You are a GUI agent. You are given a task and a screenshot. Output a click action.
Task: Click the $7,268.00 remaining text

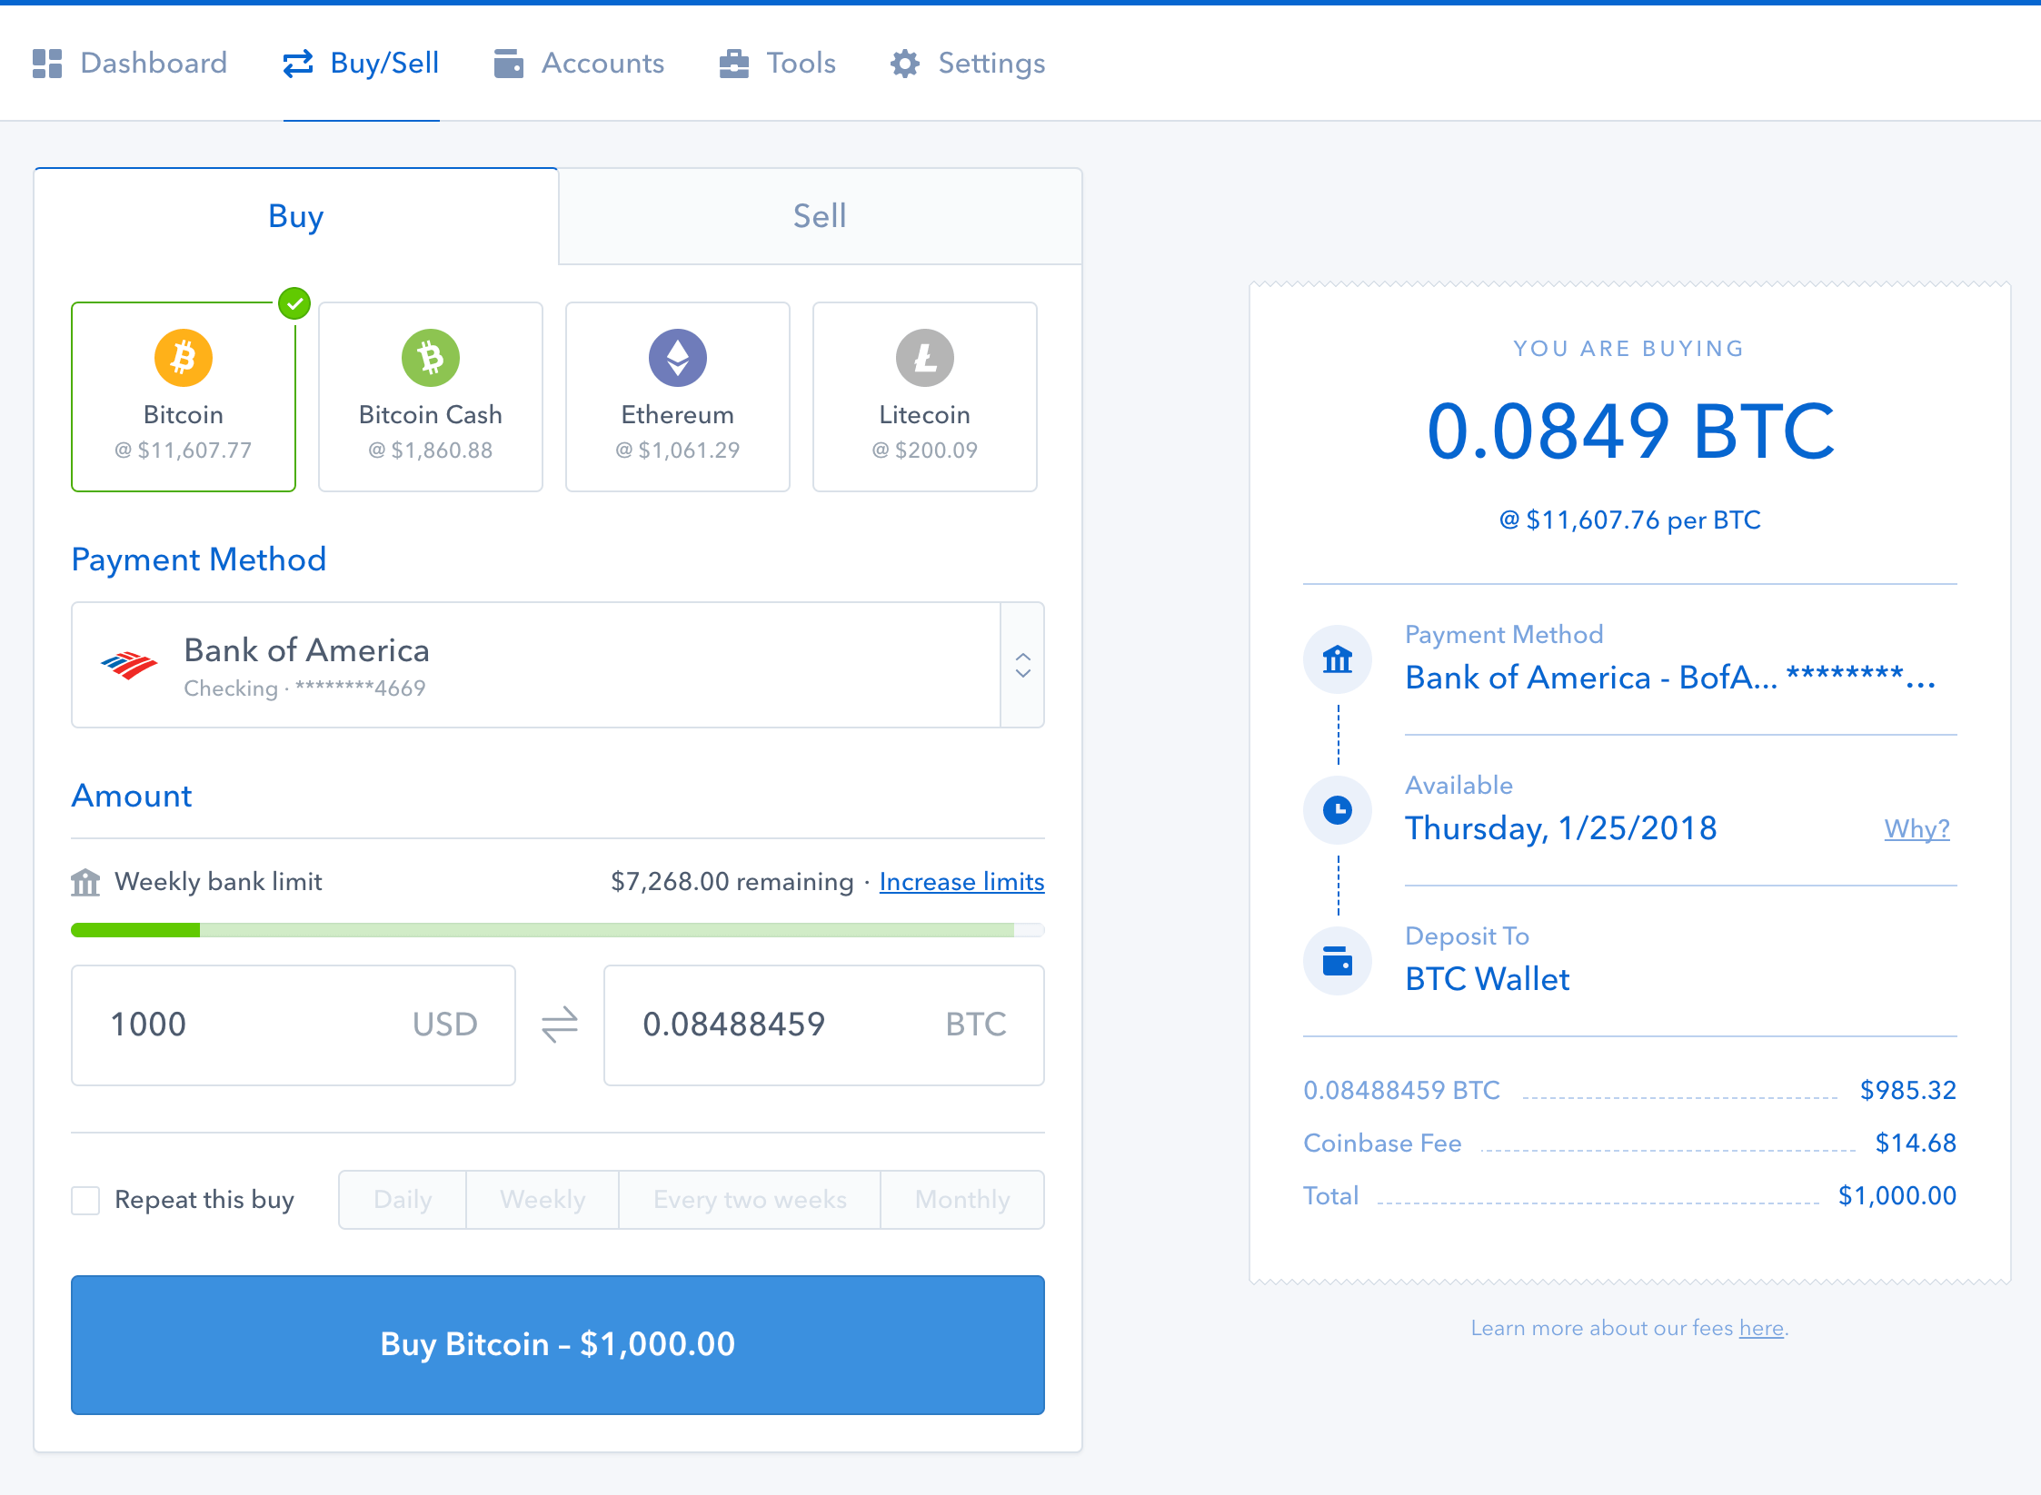coord(732,882)
